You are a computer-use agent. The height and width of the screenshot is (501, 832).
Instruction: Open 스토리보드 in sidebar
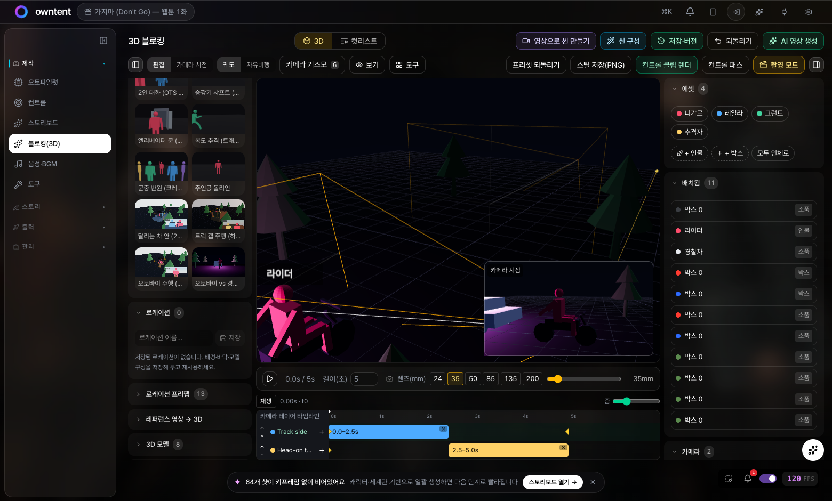60,123
